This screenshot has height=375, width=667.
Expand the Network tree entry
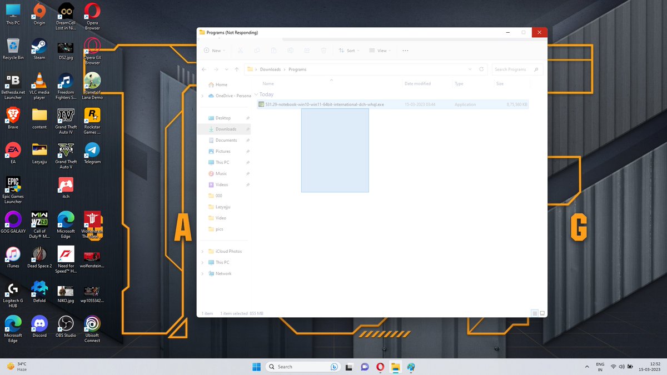[x=202, y=273]
